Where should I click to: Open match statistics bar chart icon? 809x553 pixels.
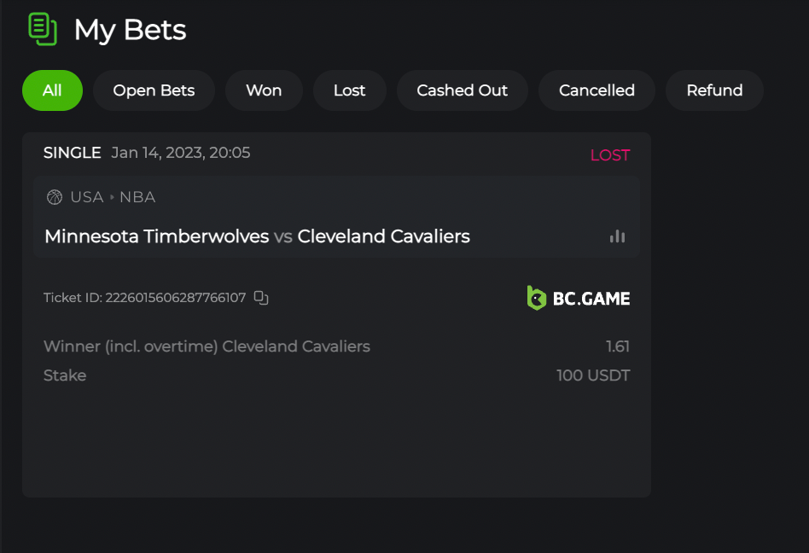[x=617, y=236]
